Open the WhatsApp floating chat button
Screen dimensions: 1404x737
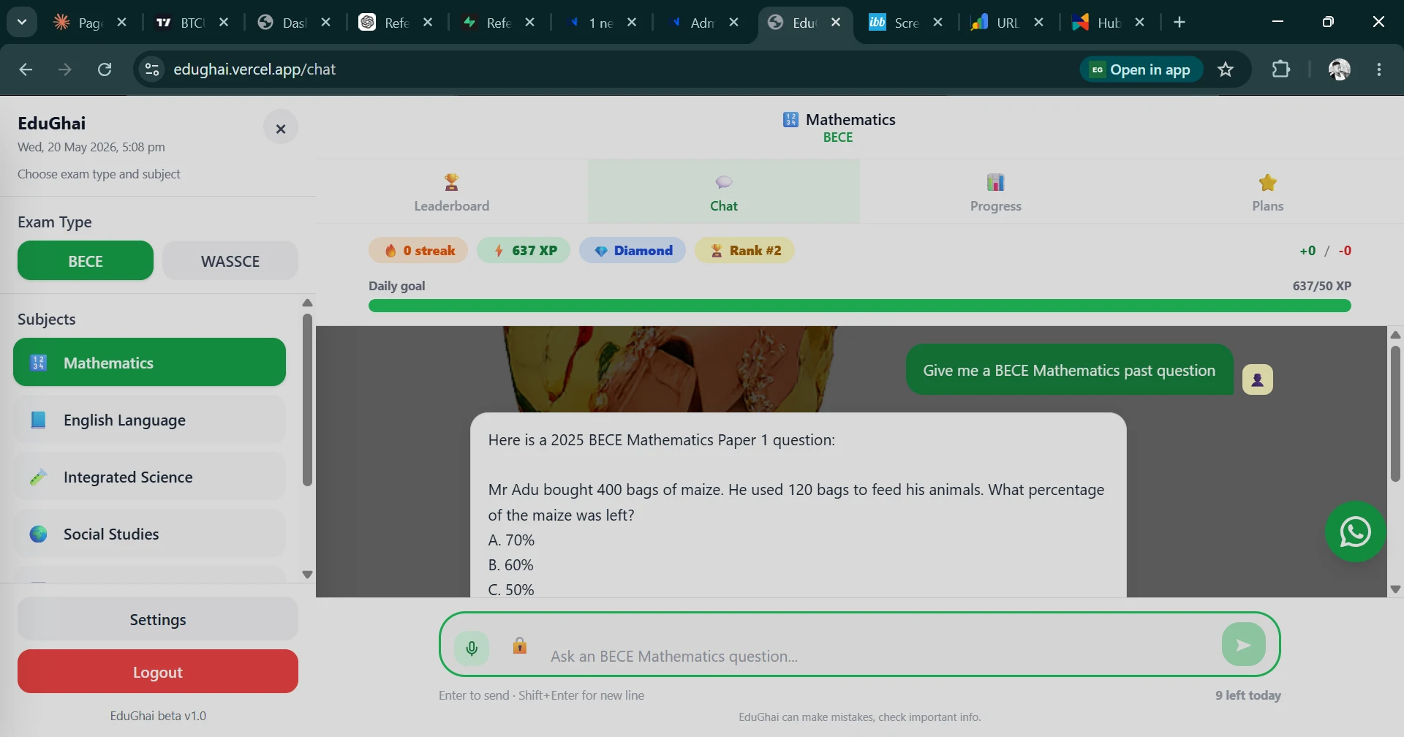coord(1355,532)
